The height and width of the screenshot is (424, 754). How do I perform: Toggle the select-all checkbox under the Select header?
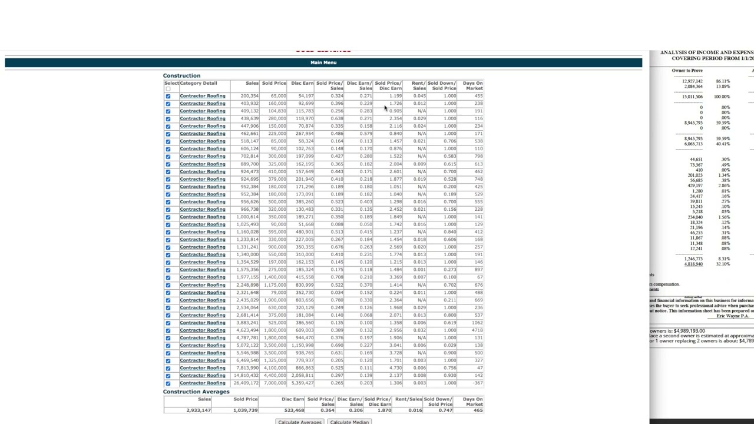click(168, 89)
